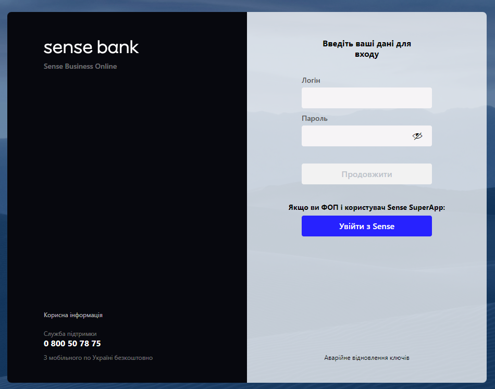495x389 pixels.
Task: Click the Якщо ви ФОП і користувач Sense SuperApp text
Action: pyautogui.click(x=366, y=207)
